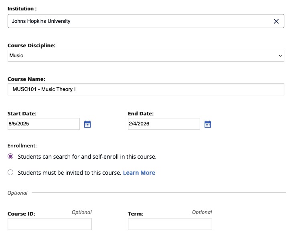Click the Institution field showing Johns Hopkins

click(x=146, y=21)
